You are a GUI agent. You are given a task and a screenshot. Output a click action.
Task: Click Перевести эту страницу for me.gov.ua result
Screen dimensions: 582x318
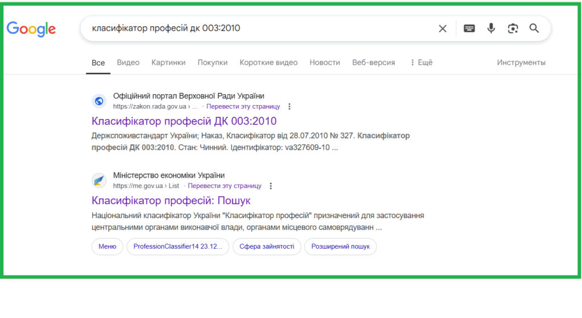point(225,186)
